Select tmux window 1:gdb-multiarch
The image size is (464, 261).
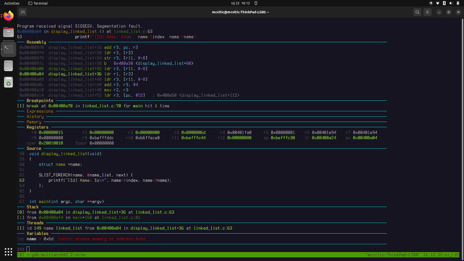click(x=47, y=255)
